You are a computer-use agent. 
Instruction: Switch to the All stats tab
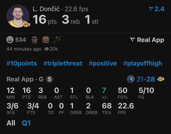click(11, 123)
